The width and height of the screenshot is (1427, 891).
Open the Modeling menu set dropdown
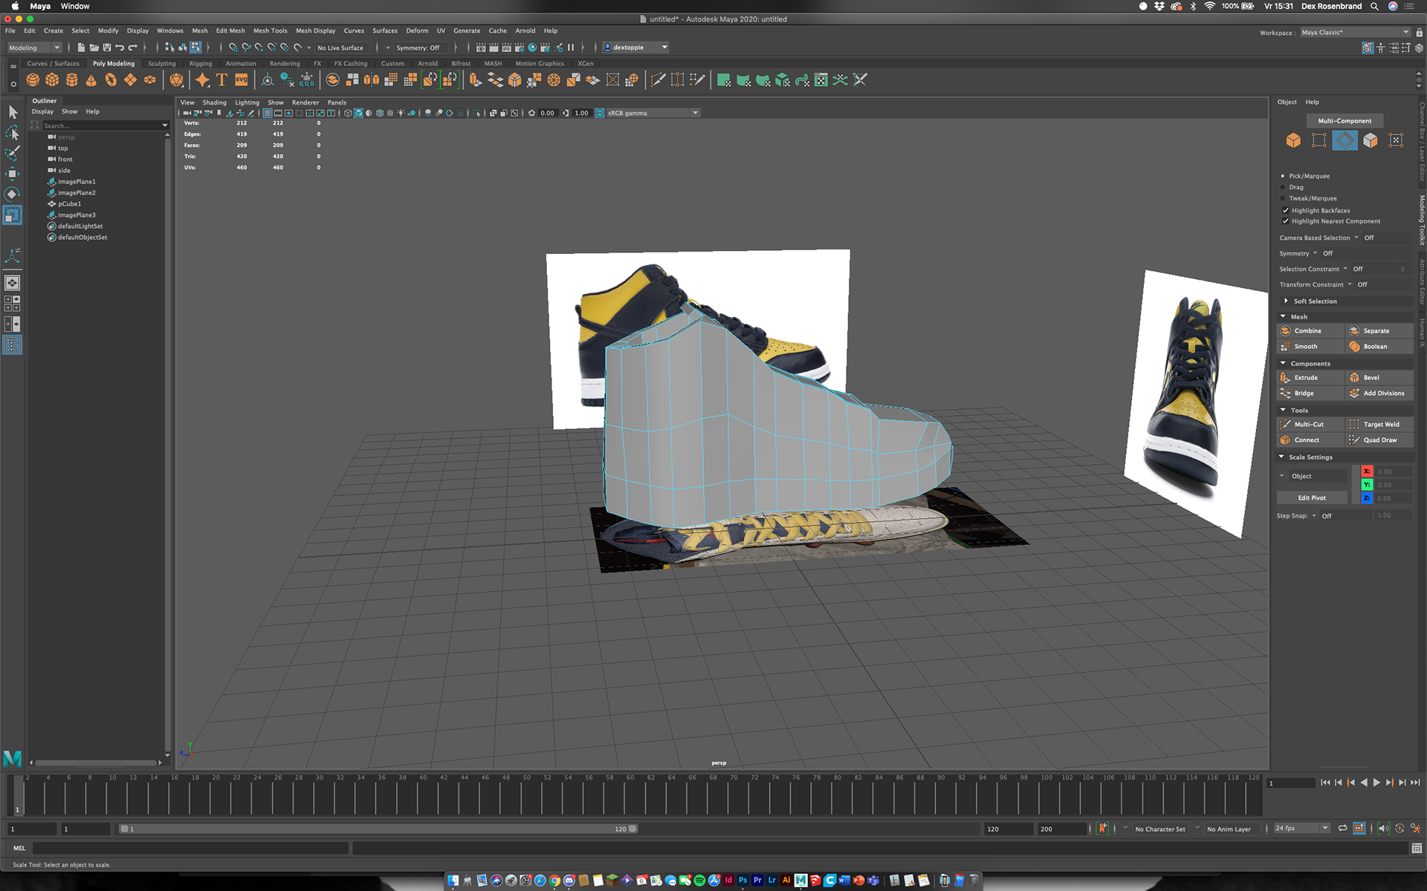[34, 48]
